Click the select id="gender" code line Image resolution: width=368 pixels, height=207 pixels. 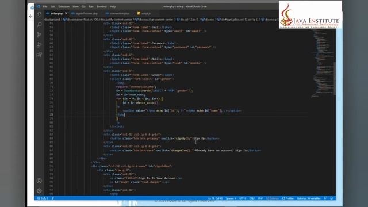142,79
